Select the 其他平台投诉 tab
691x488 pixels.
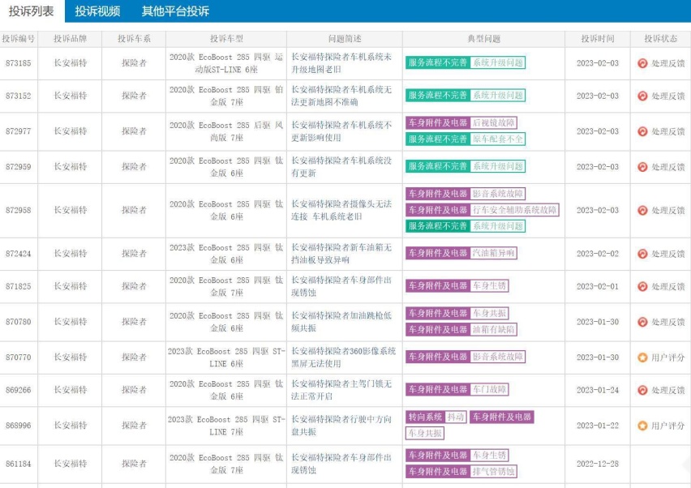click(x=175, y=11)
